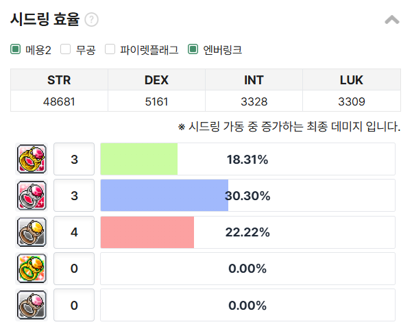Click the blue 30.30% efficiency bar
Screen dimensions: 412x331
click(x=165, y=195)
